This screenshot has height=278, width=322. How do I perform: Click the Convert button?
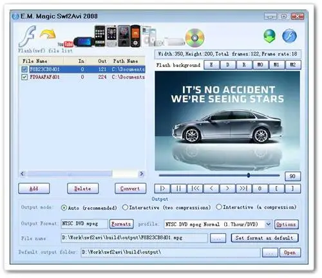point(130,189)
